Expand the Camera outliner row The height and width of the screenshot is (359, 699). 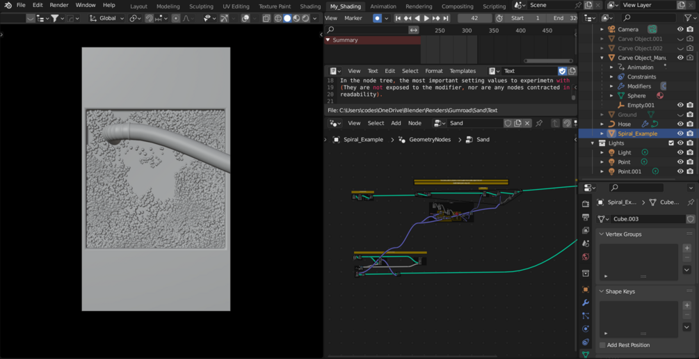(x=602, y=29)
